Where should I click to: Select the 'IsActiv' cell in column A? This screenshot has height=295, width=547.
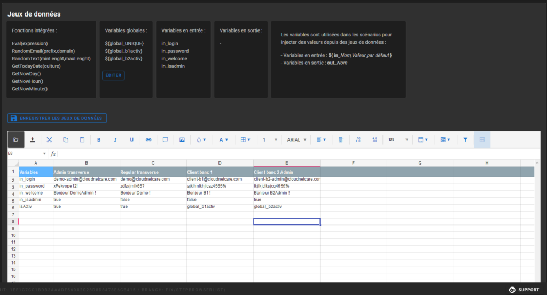coord(36,207)
